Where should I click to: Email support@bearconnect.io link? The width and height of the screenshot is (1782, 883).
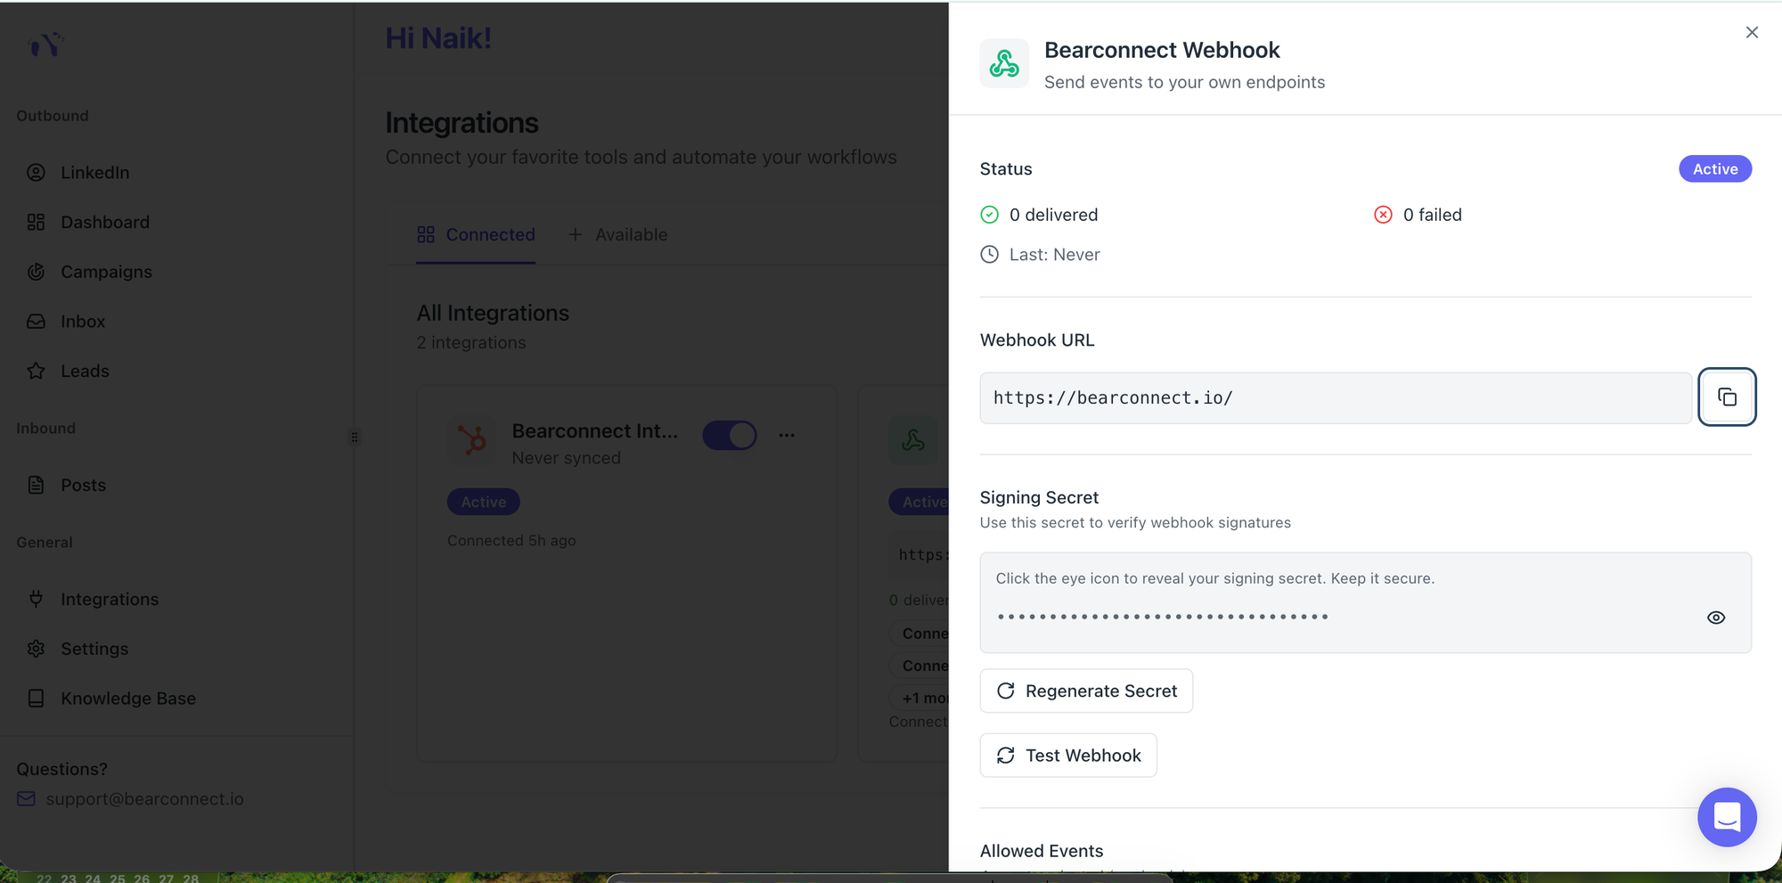click(144, 799)
